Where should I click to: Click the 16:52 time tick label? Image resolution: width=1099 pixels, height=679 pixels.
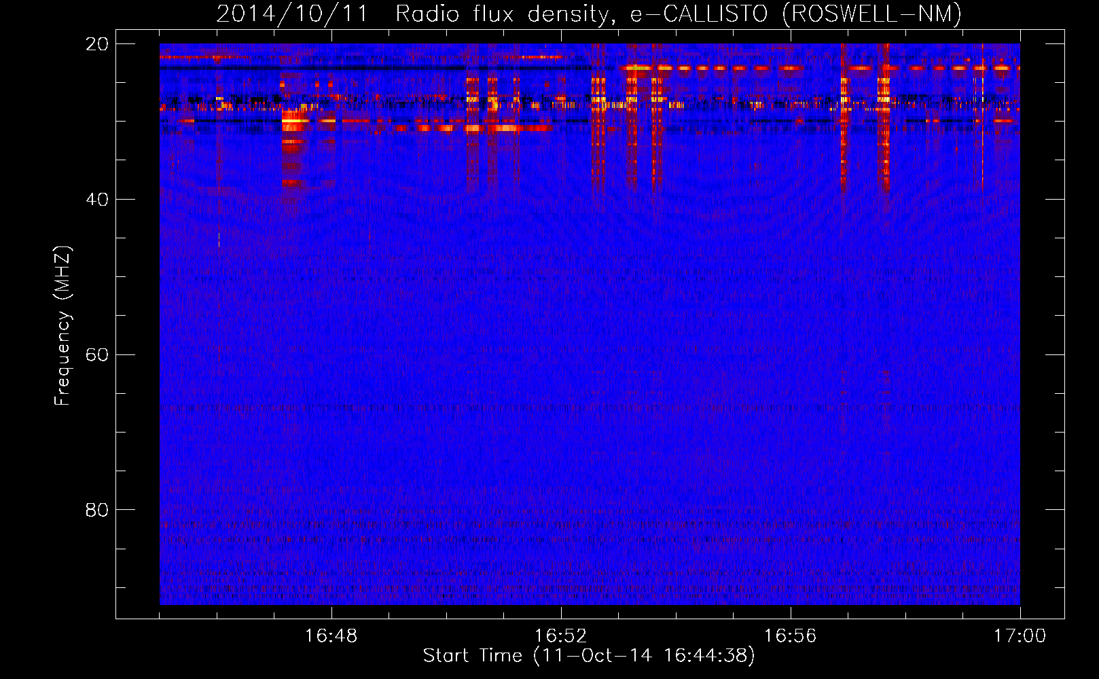[x=560, y=636]
